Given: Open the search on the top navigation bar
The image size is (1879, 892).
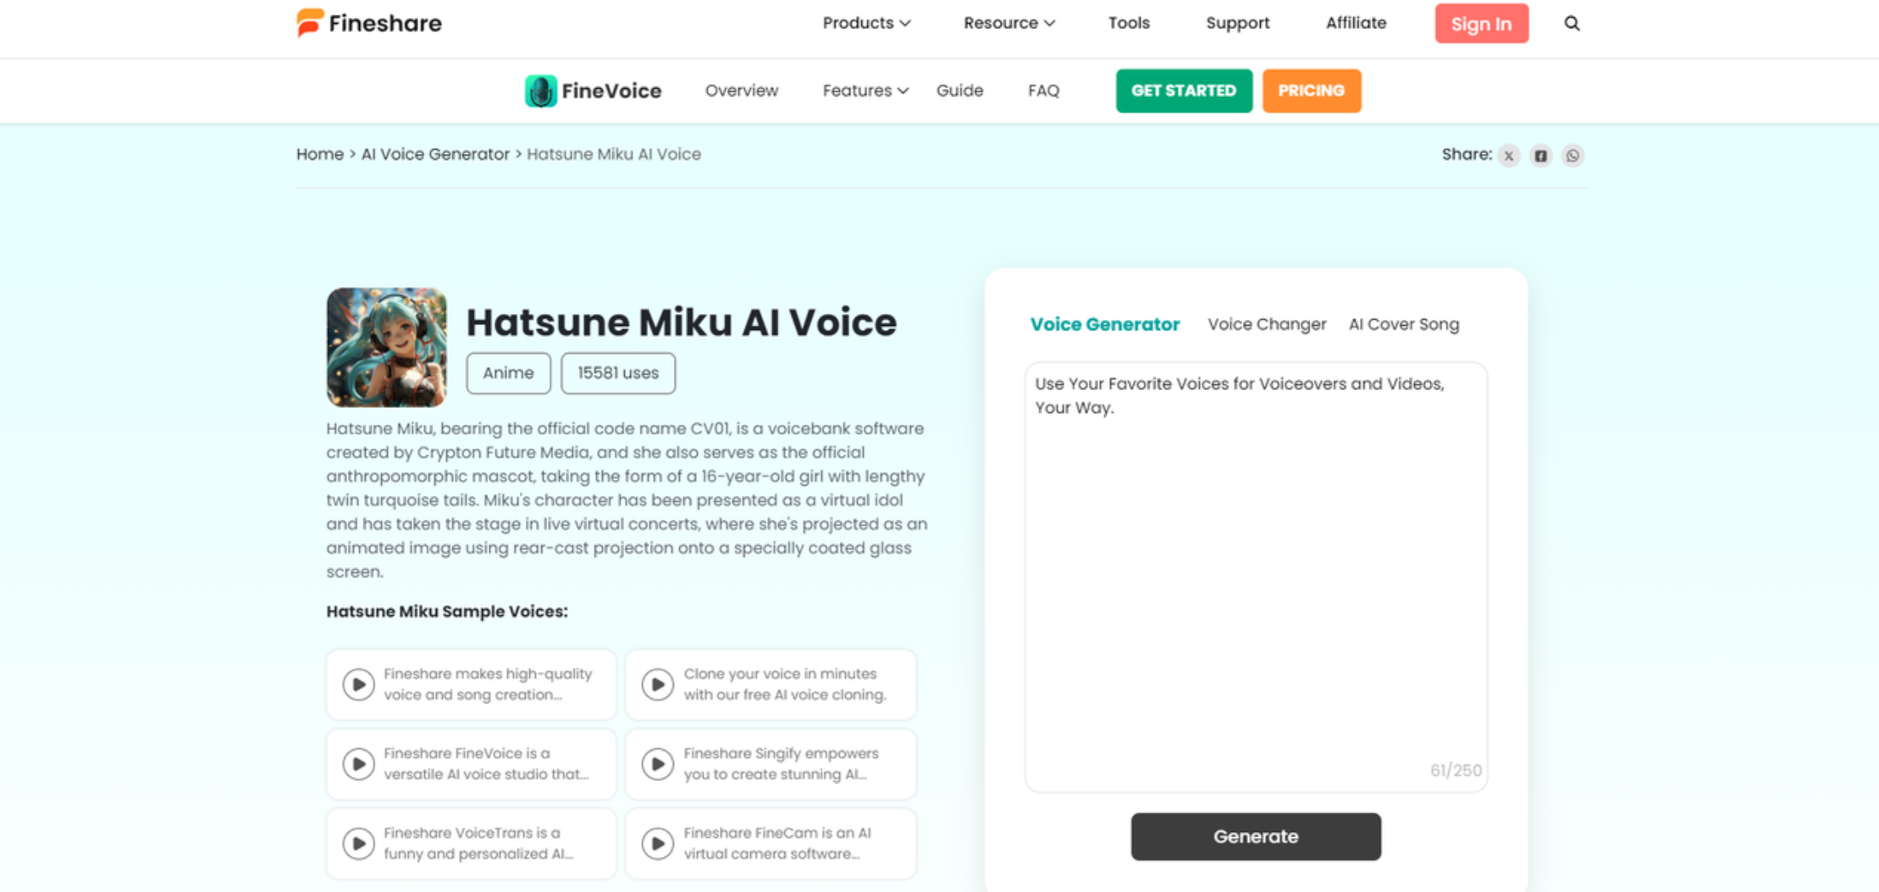Looking at the screenshot, I should 1572,24.
